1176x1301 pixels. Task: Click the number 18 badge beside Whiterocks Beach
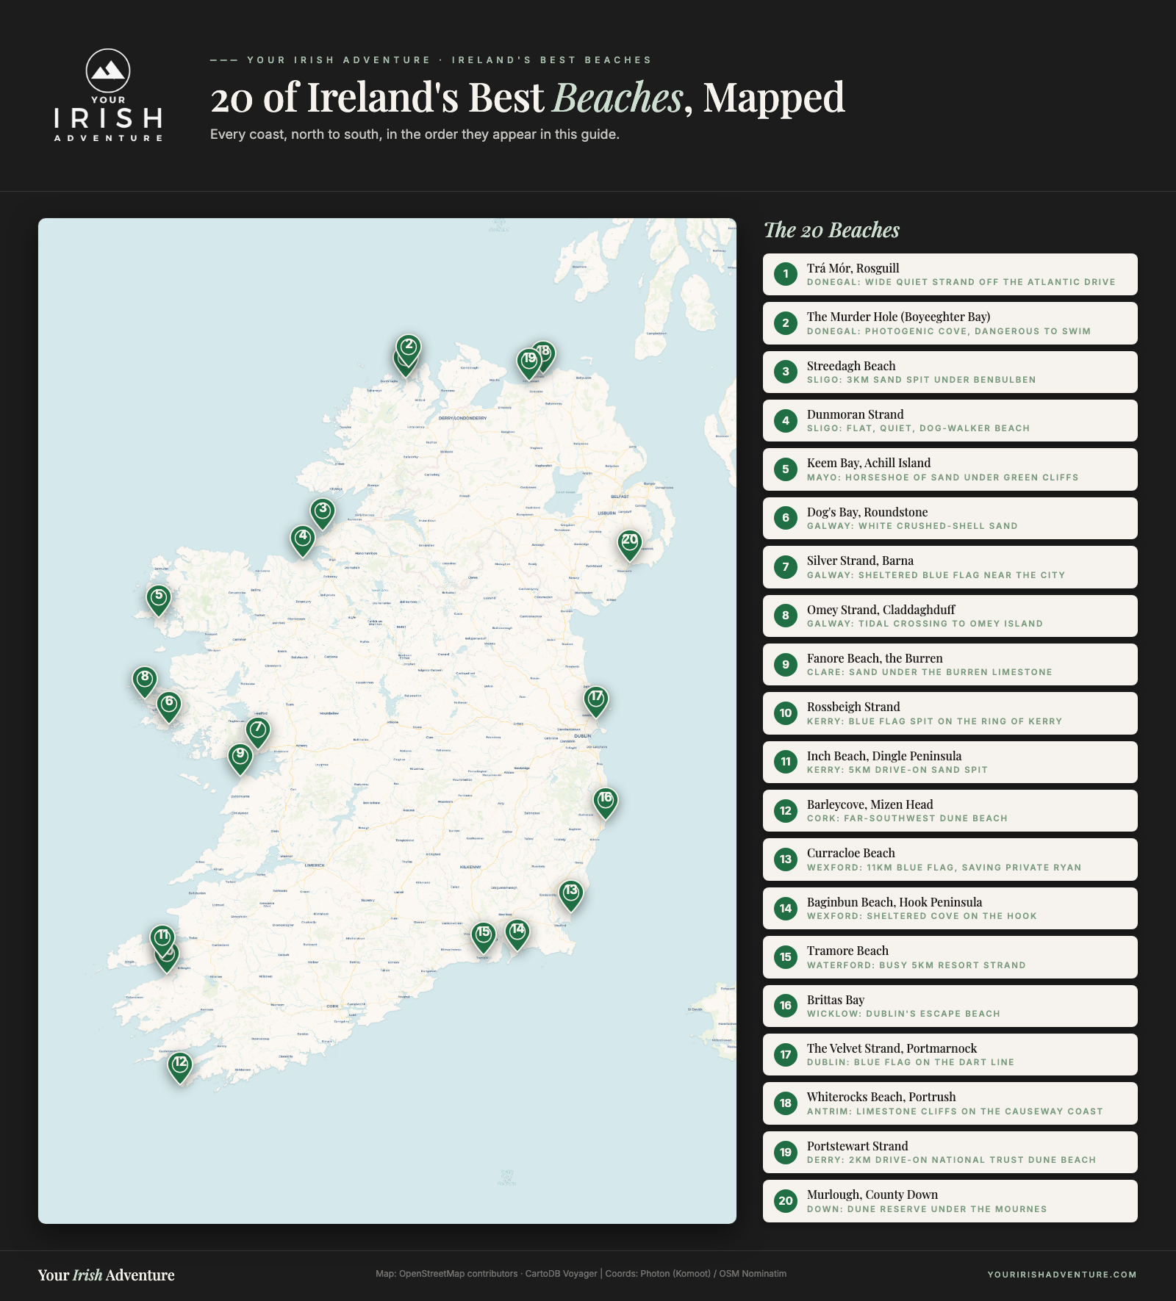tap(786, 1103)
